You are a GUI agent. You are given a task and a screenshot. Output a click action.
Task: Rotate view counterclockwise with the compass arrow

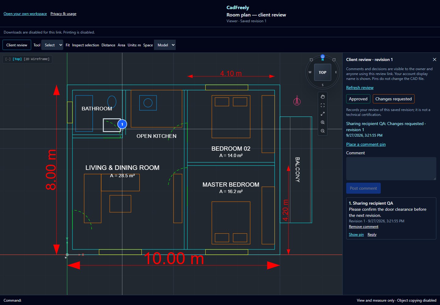pyautogui.click(x=311, y=60)
